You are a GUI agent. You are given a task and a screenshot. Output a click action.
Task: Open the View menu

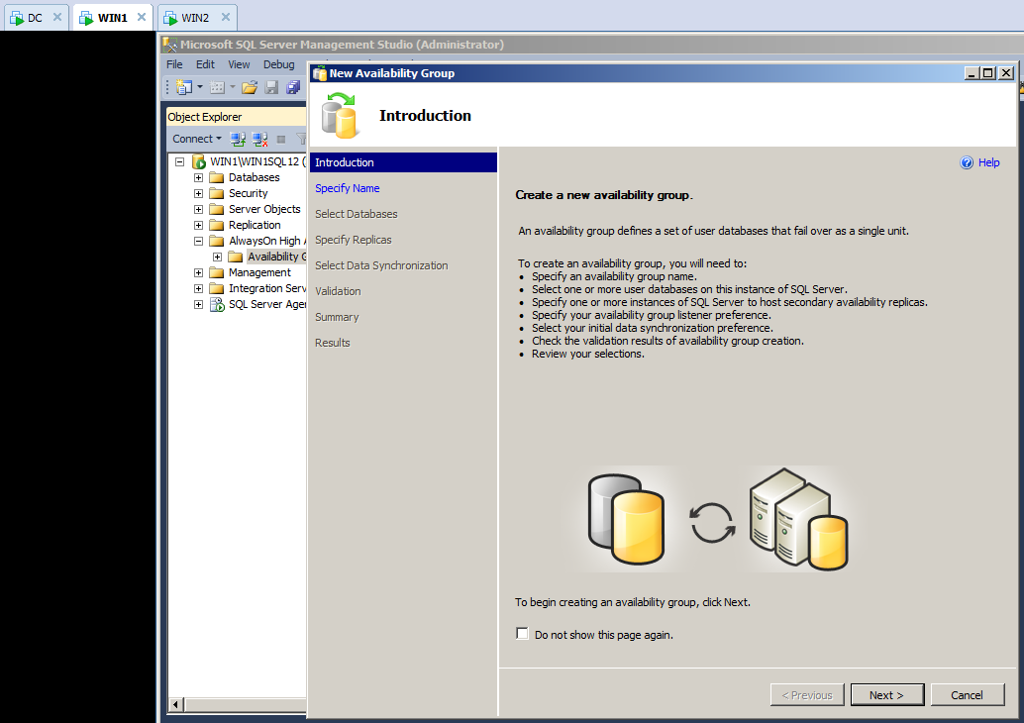[239, 64]
